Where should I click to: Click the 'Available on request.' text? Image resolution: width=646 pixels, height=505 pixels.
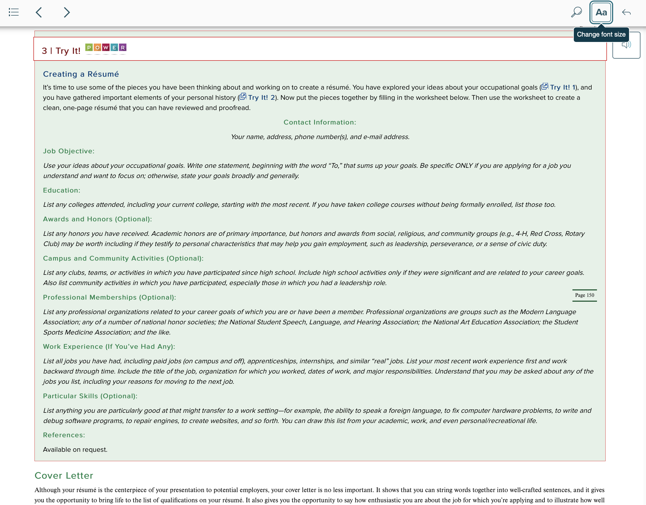pyautogui.click(x=75, y=449)
